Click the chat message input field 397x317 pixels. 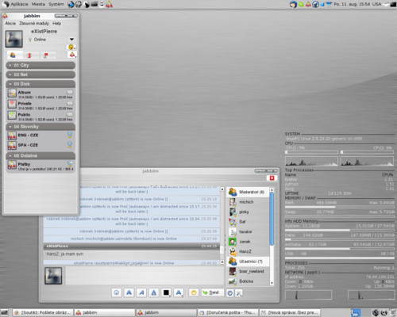pos(145,276)
